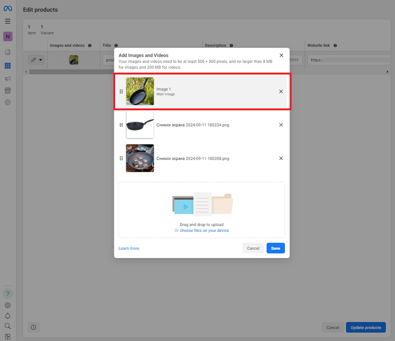395x341 pixels.
Task: Click the info icon beside Title
Action: 116,46
